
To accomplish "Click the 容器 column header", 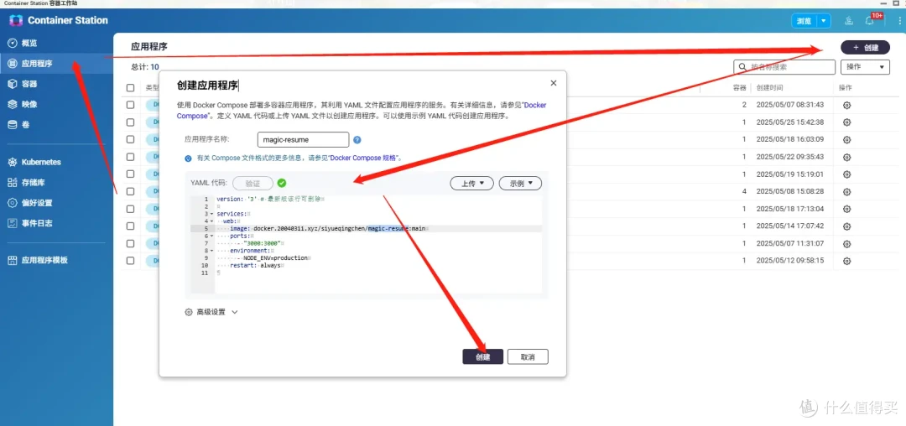I will (x=740, y=88).
